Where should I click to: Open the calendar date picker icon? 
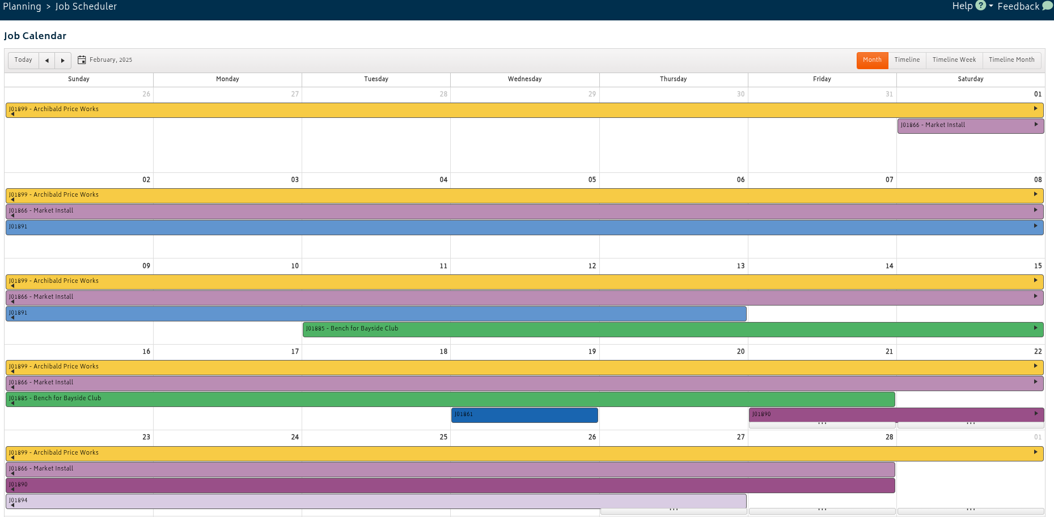[82, 60]
